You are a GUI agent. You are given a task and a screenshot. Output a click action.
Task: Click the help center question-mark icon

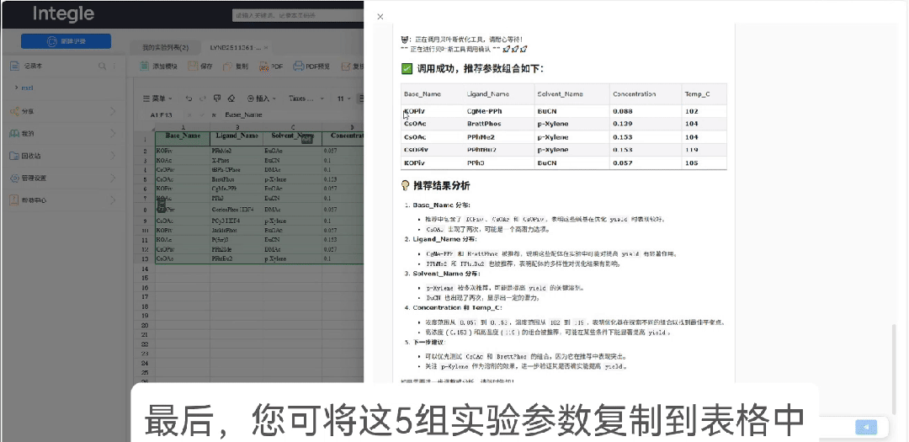click(x=14, y=200)
